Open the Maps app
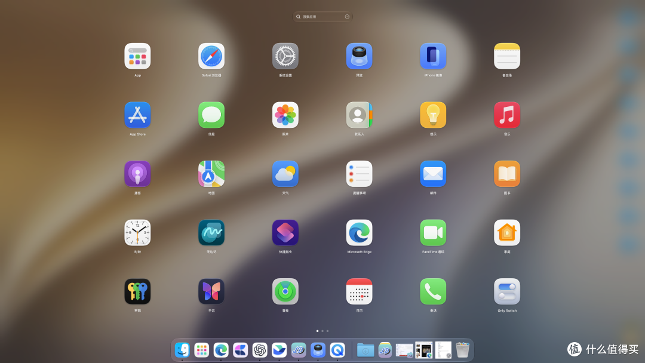This screenshot has height=363, width=645. [x=211, y=174]
